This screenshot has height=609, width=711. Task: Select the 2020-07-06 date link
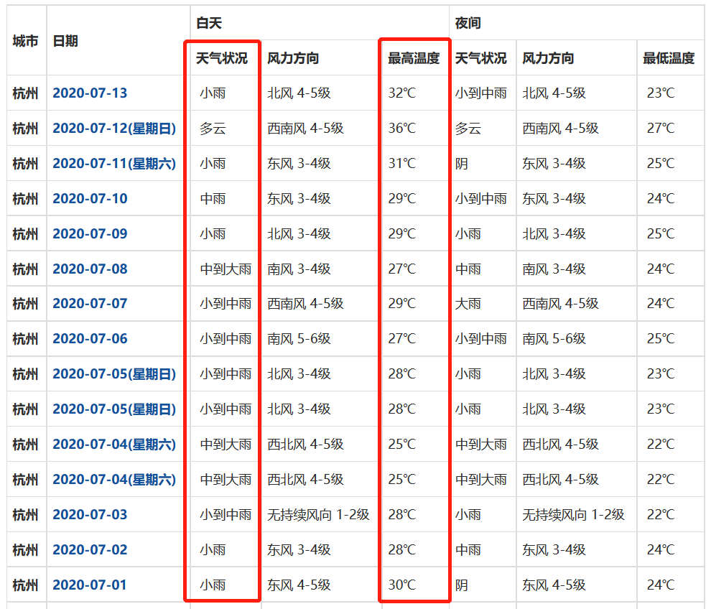(90, 339)
